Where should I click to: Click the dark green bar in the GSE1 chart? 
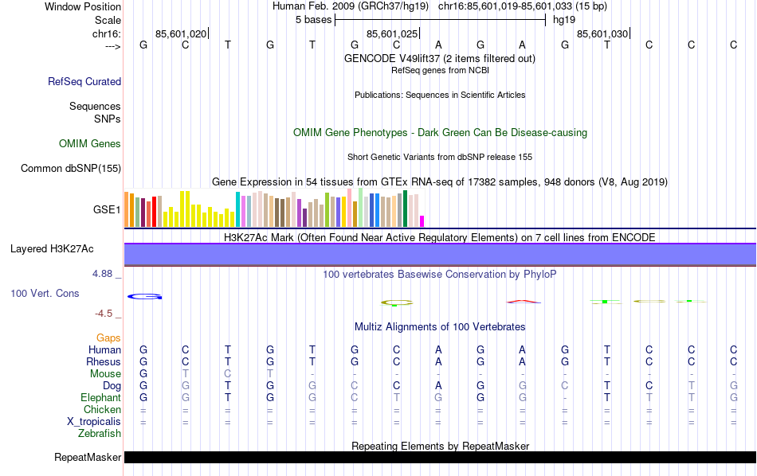pyautogui.click(x=405, y=209)
